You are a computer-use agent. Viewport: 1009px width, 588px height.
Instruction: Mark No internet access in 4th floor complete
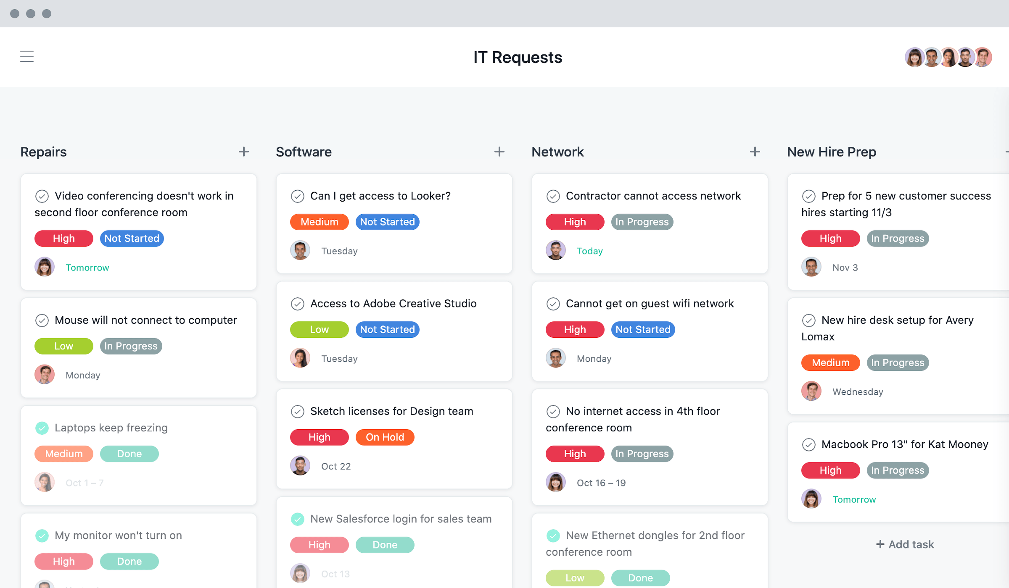click(x=553, y=411)
